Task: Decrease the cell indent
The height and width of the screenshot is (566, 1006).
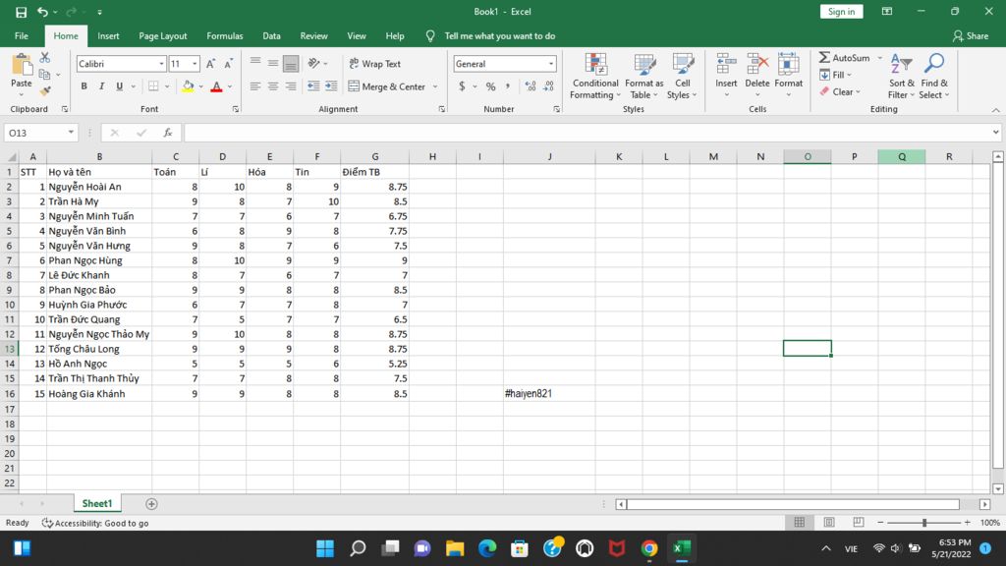Action: (x=313, y=86)
